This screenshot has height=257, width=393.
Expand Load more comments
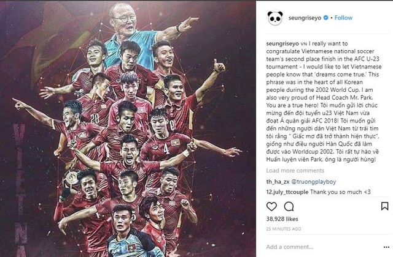295,171
